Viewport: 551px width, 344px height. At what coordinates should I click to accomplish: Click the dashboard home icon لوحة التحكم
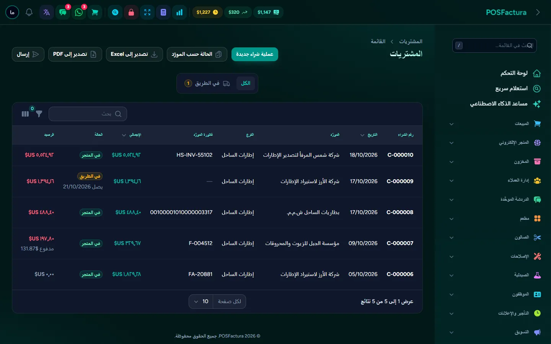tap(537, 73)
